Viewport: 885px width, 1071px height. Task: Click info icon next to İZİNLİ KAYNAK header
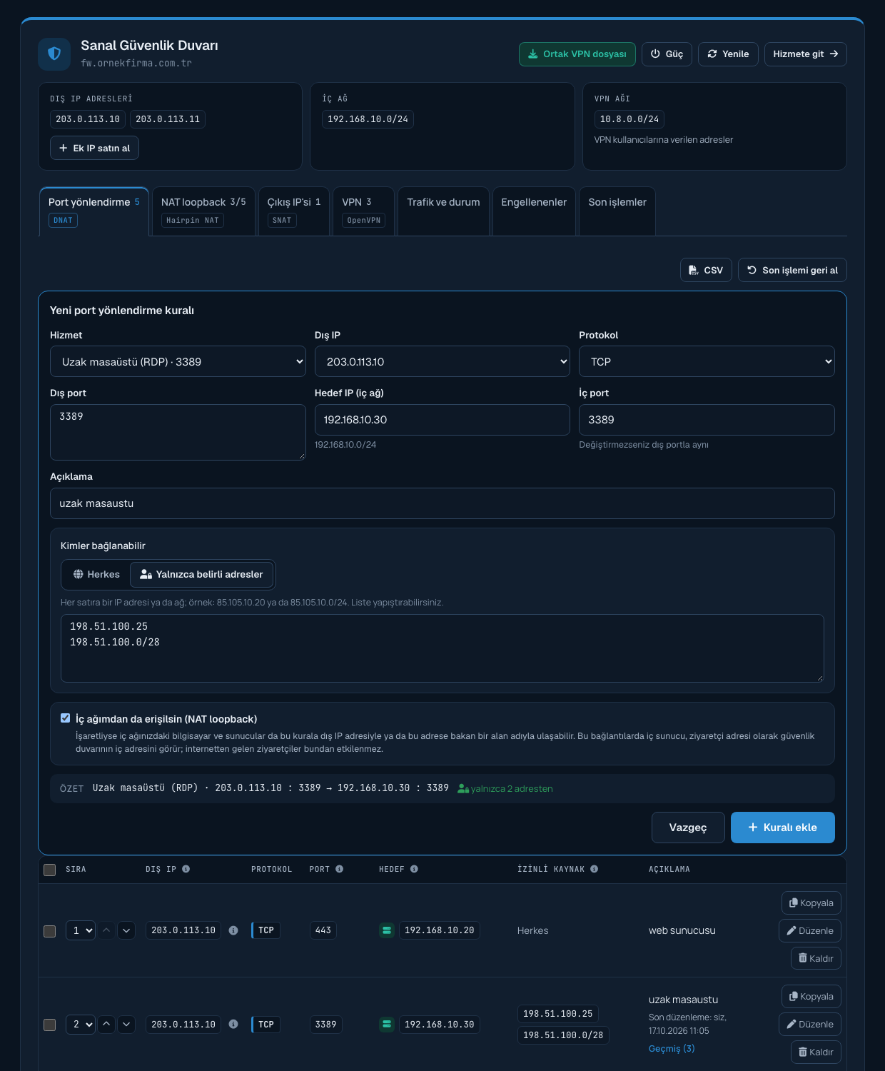594,869
